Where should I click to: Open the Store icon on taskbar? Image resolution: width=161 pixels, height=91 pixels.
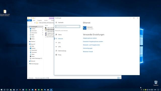tap(14, 90)
